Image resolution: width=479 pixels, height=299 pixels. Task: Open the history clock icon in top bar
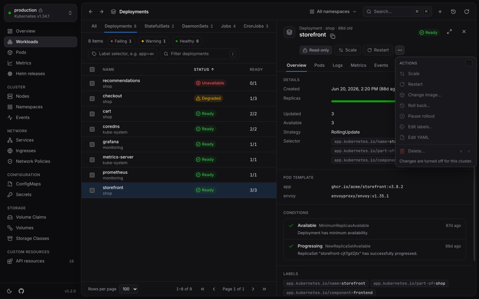(453, 12)
